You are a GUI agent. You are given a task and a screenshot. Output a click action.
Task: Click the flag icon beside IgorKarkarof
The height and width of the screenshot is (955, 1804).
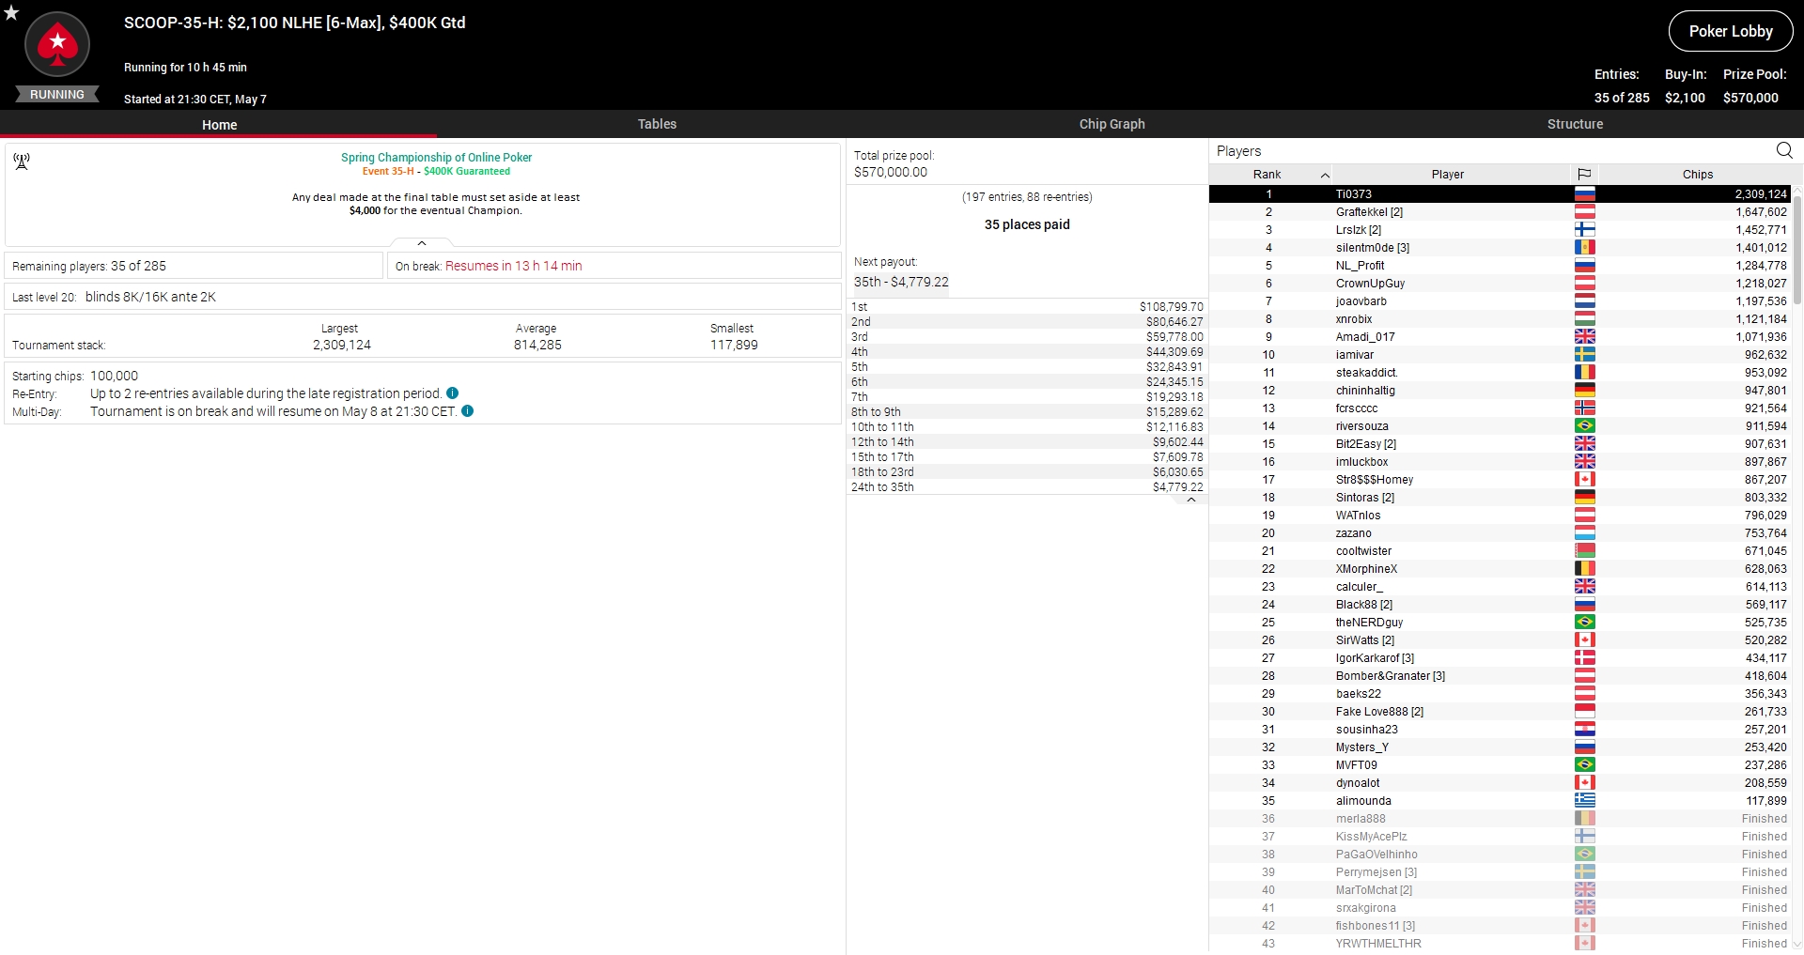click(1584, 658)
